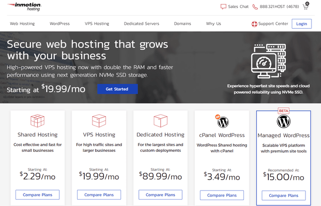Image resolution: width=321 pixels, height=206 pixels.
Task: Click the $89.99/mo price
Action: click(x=160, y=176)
